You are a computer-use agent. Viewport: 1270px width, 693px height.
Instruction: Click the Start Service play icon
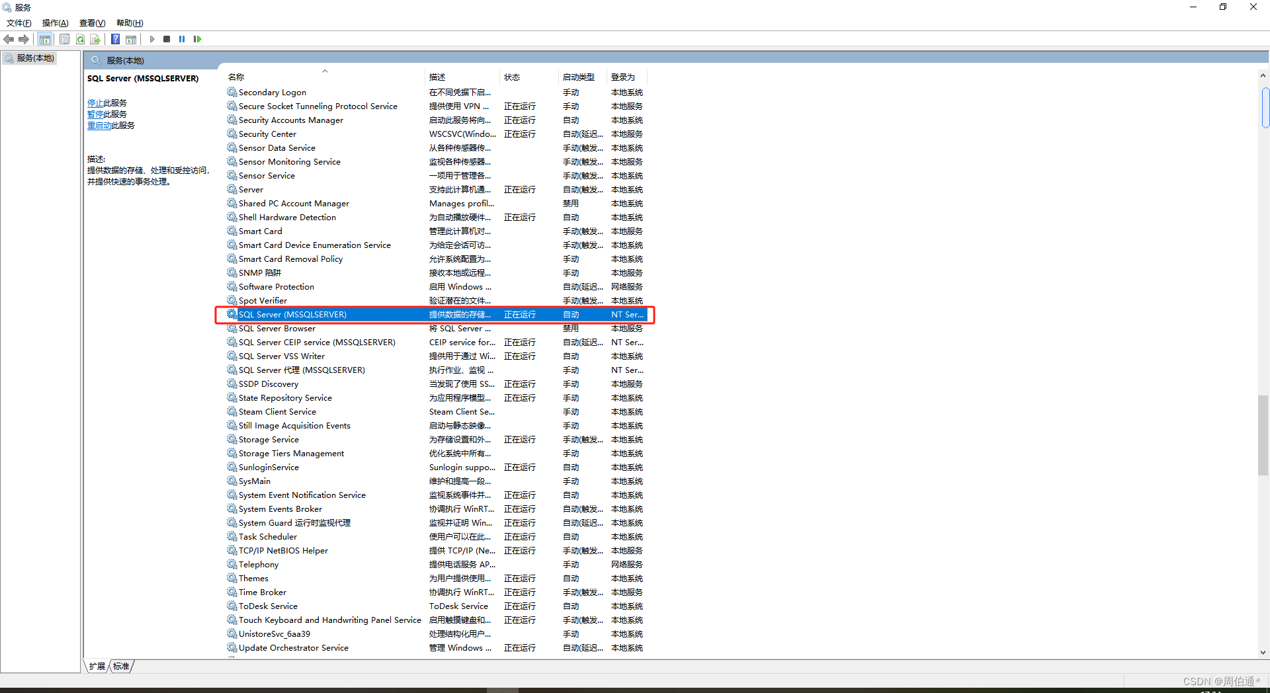coord(152,39)
